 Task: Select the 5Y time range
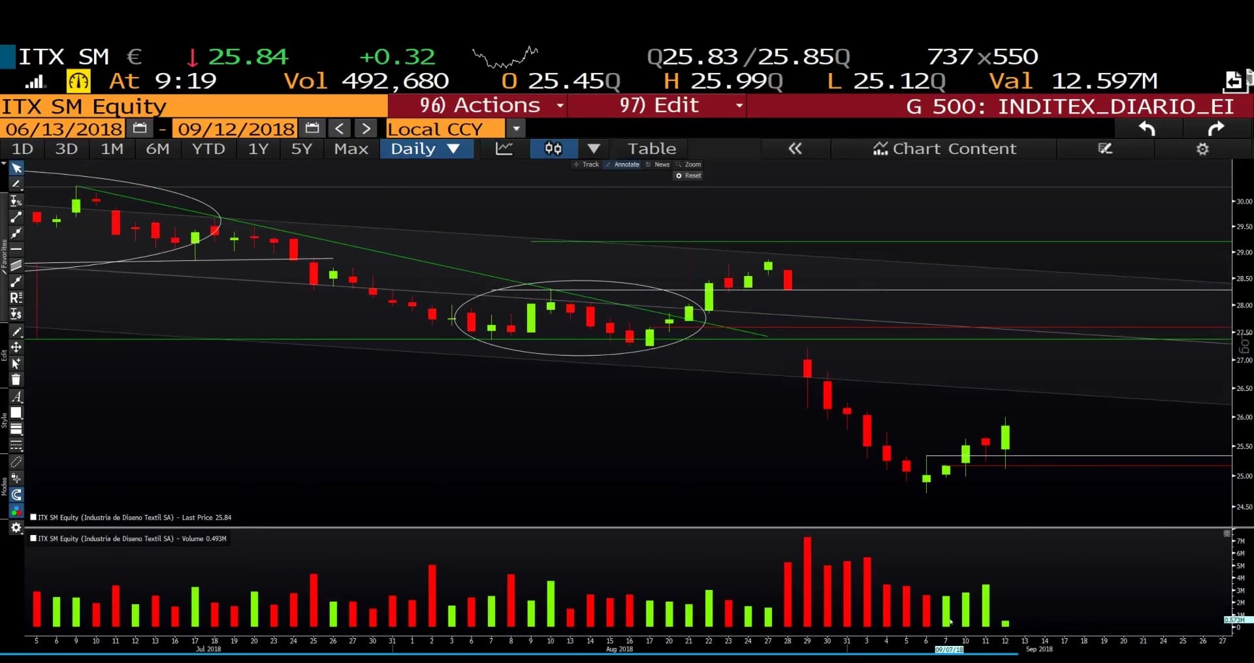point(301,149)
